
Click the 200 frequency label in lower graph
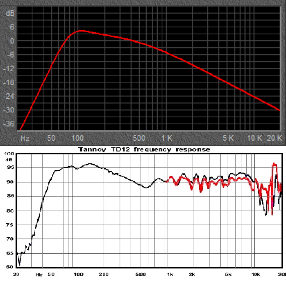click(x=104, y=274)
